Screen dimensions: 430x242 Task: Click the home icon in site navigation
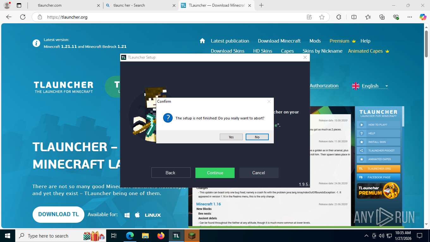(202, 41)
